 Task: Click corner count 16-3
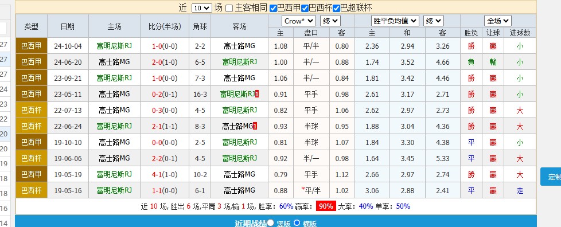coord(200,95)
